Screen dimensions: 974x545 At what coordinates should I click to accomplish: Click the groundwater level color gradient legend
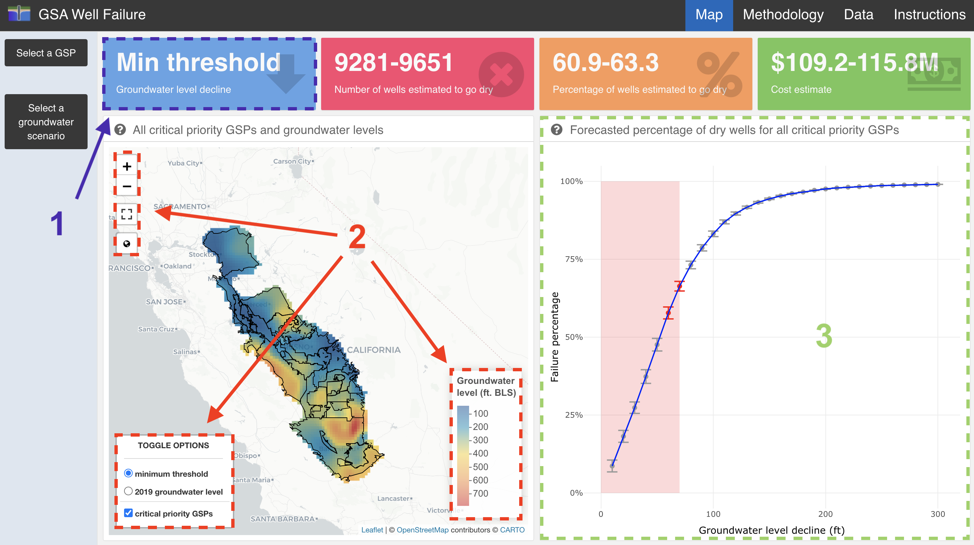pyautogui.click(x=463, y=455)
